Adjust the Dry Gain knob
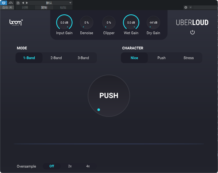The width and height of the screenshot is (218, 173). click(153, 23)
